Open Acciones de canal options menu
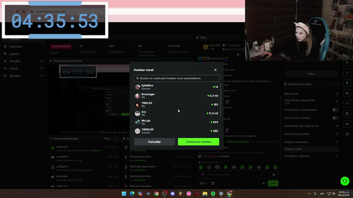The width and height of the screenshot is (353, 198). tap(336, 84)
